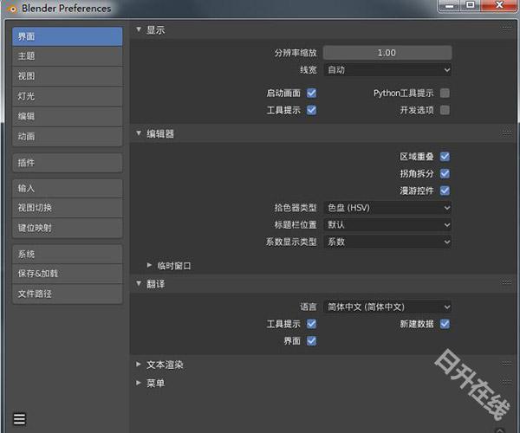The width and height of the screenshot is (520, 433).
Task: Toggle 新建数据 translation checkbox
Action: click(445, 324)
